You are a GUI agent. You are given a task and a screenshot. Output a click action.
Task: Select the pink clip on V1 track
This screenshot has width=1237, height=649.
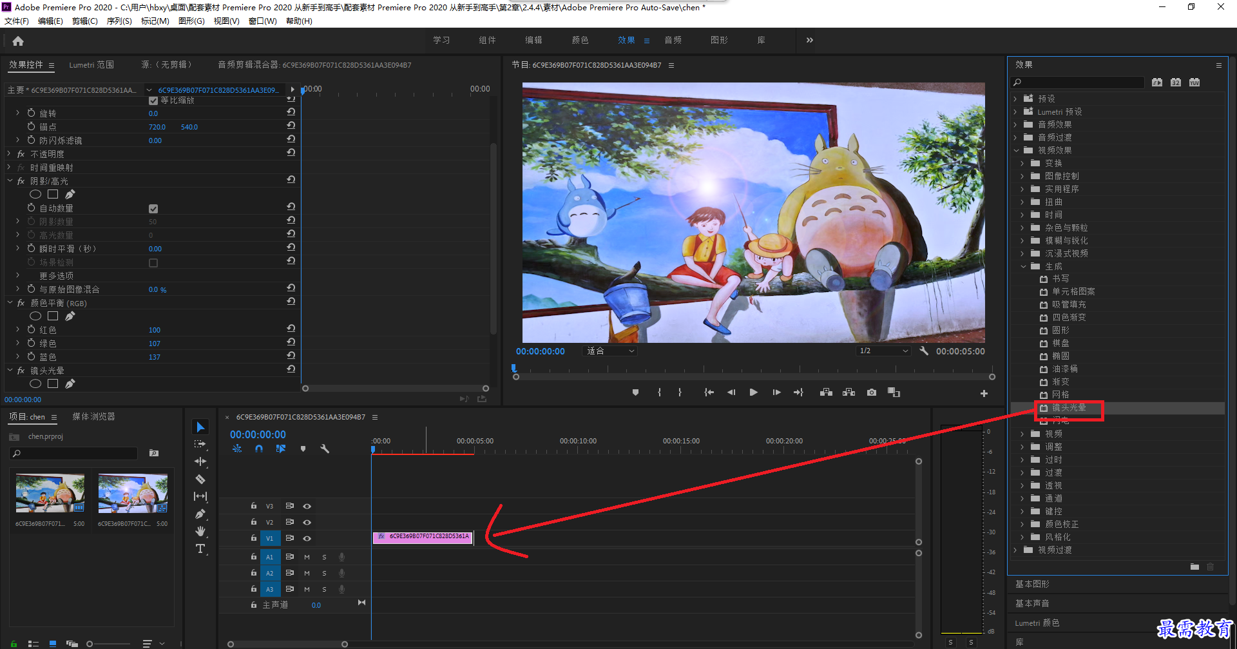pos(423,538)
